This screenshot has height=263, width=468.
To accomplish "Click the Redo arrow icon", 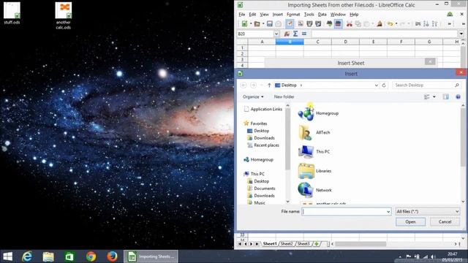I will (402, 24).
